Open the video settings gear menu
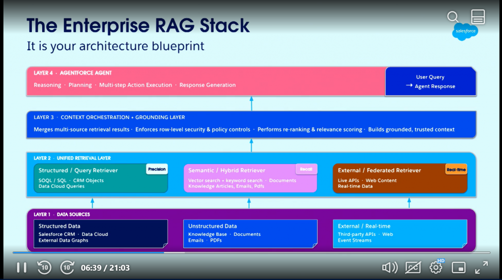 [436, 267]
